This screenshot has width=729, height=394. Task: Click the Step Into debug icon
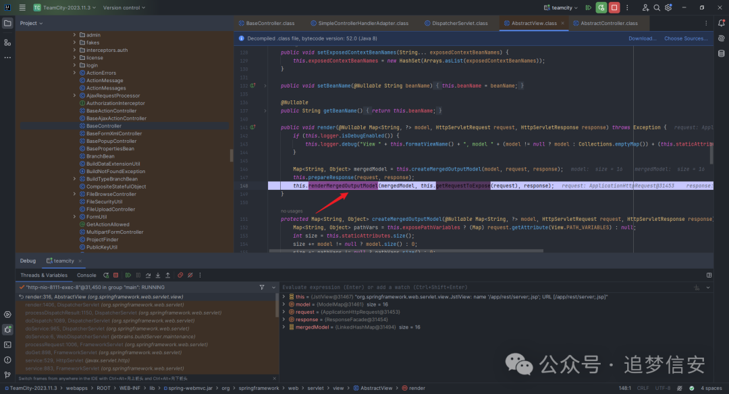click(159, 275)
